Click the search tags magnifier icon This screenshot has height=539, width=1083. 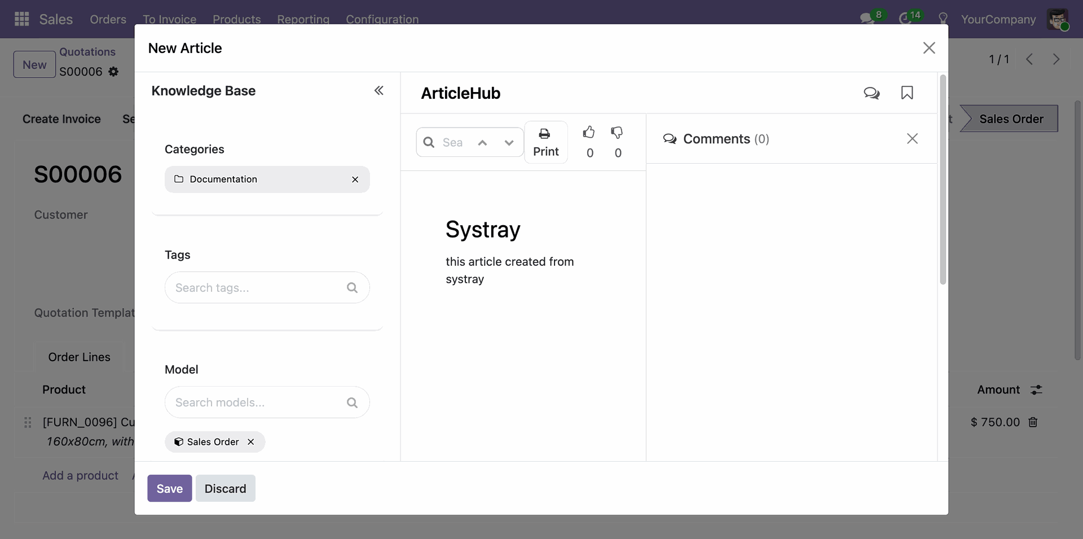tap(352, 288)
